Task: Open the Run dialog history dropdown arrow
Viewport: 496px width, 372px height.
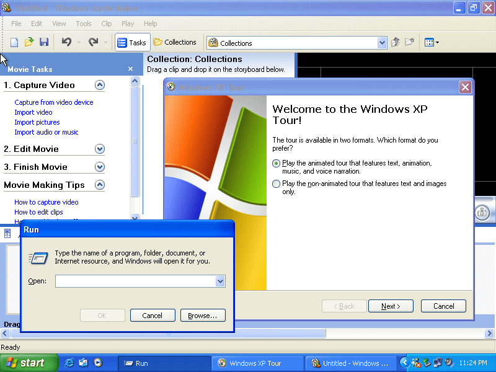Action: pos(220,281)
